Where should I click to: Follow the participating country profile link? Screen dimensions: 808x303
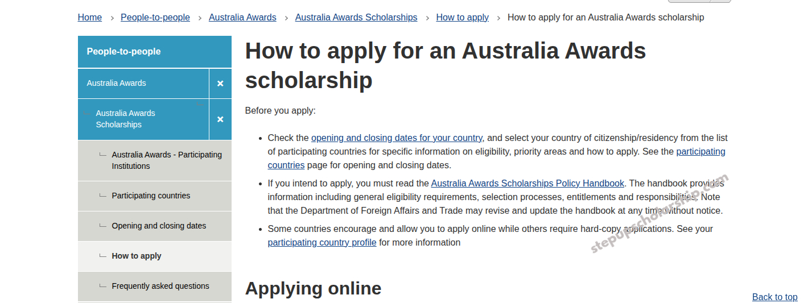click(322, 242)
